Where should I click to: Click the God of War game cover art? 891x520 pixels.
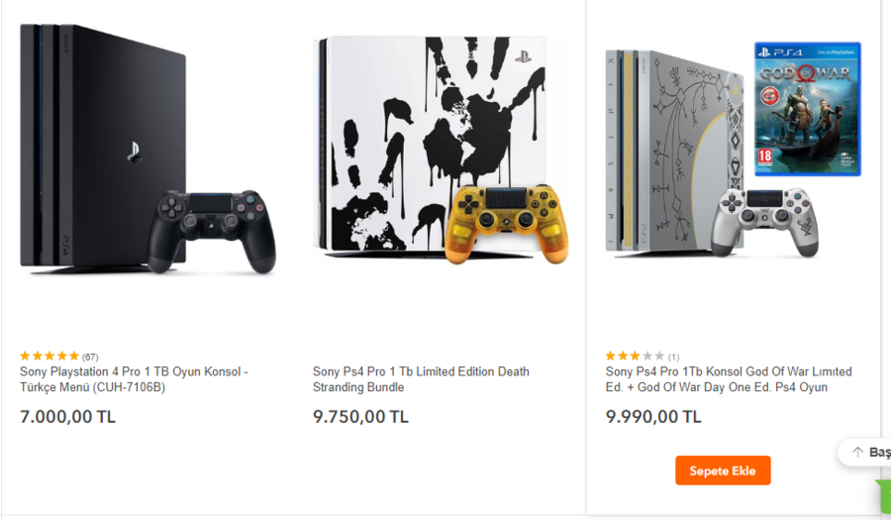807,109
